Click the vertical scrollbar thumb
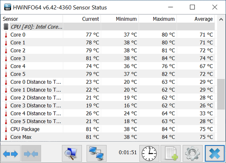The height and width of the screenshot is (163, 226). pyautogui.click(x=221, y=94)
